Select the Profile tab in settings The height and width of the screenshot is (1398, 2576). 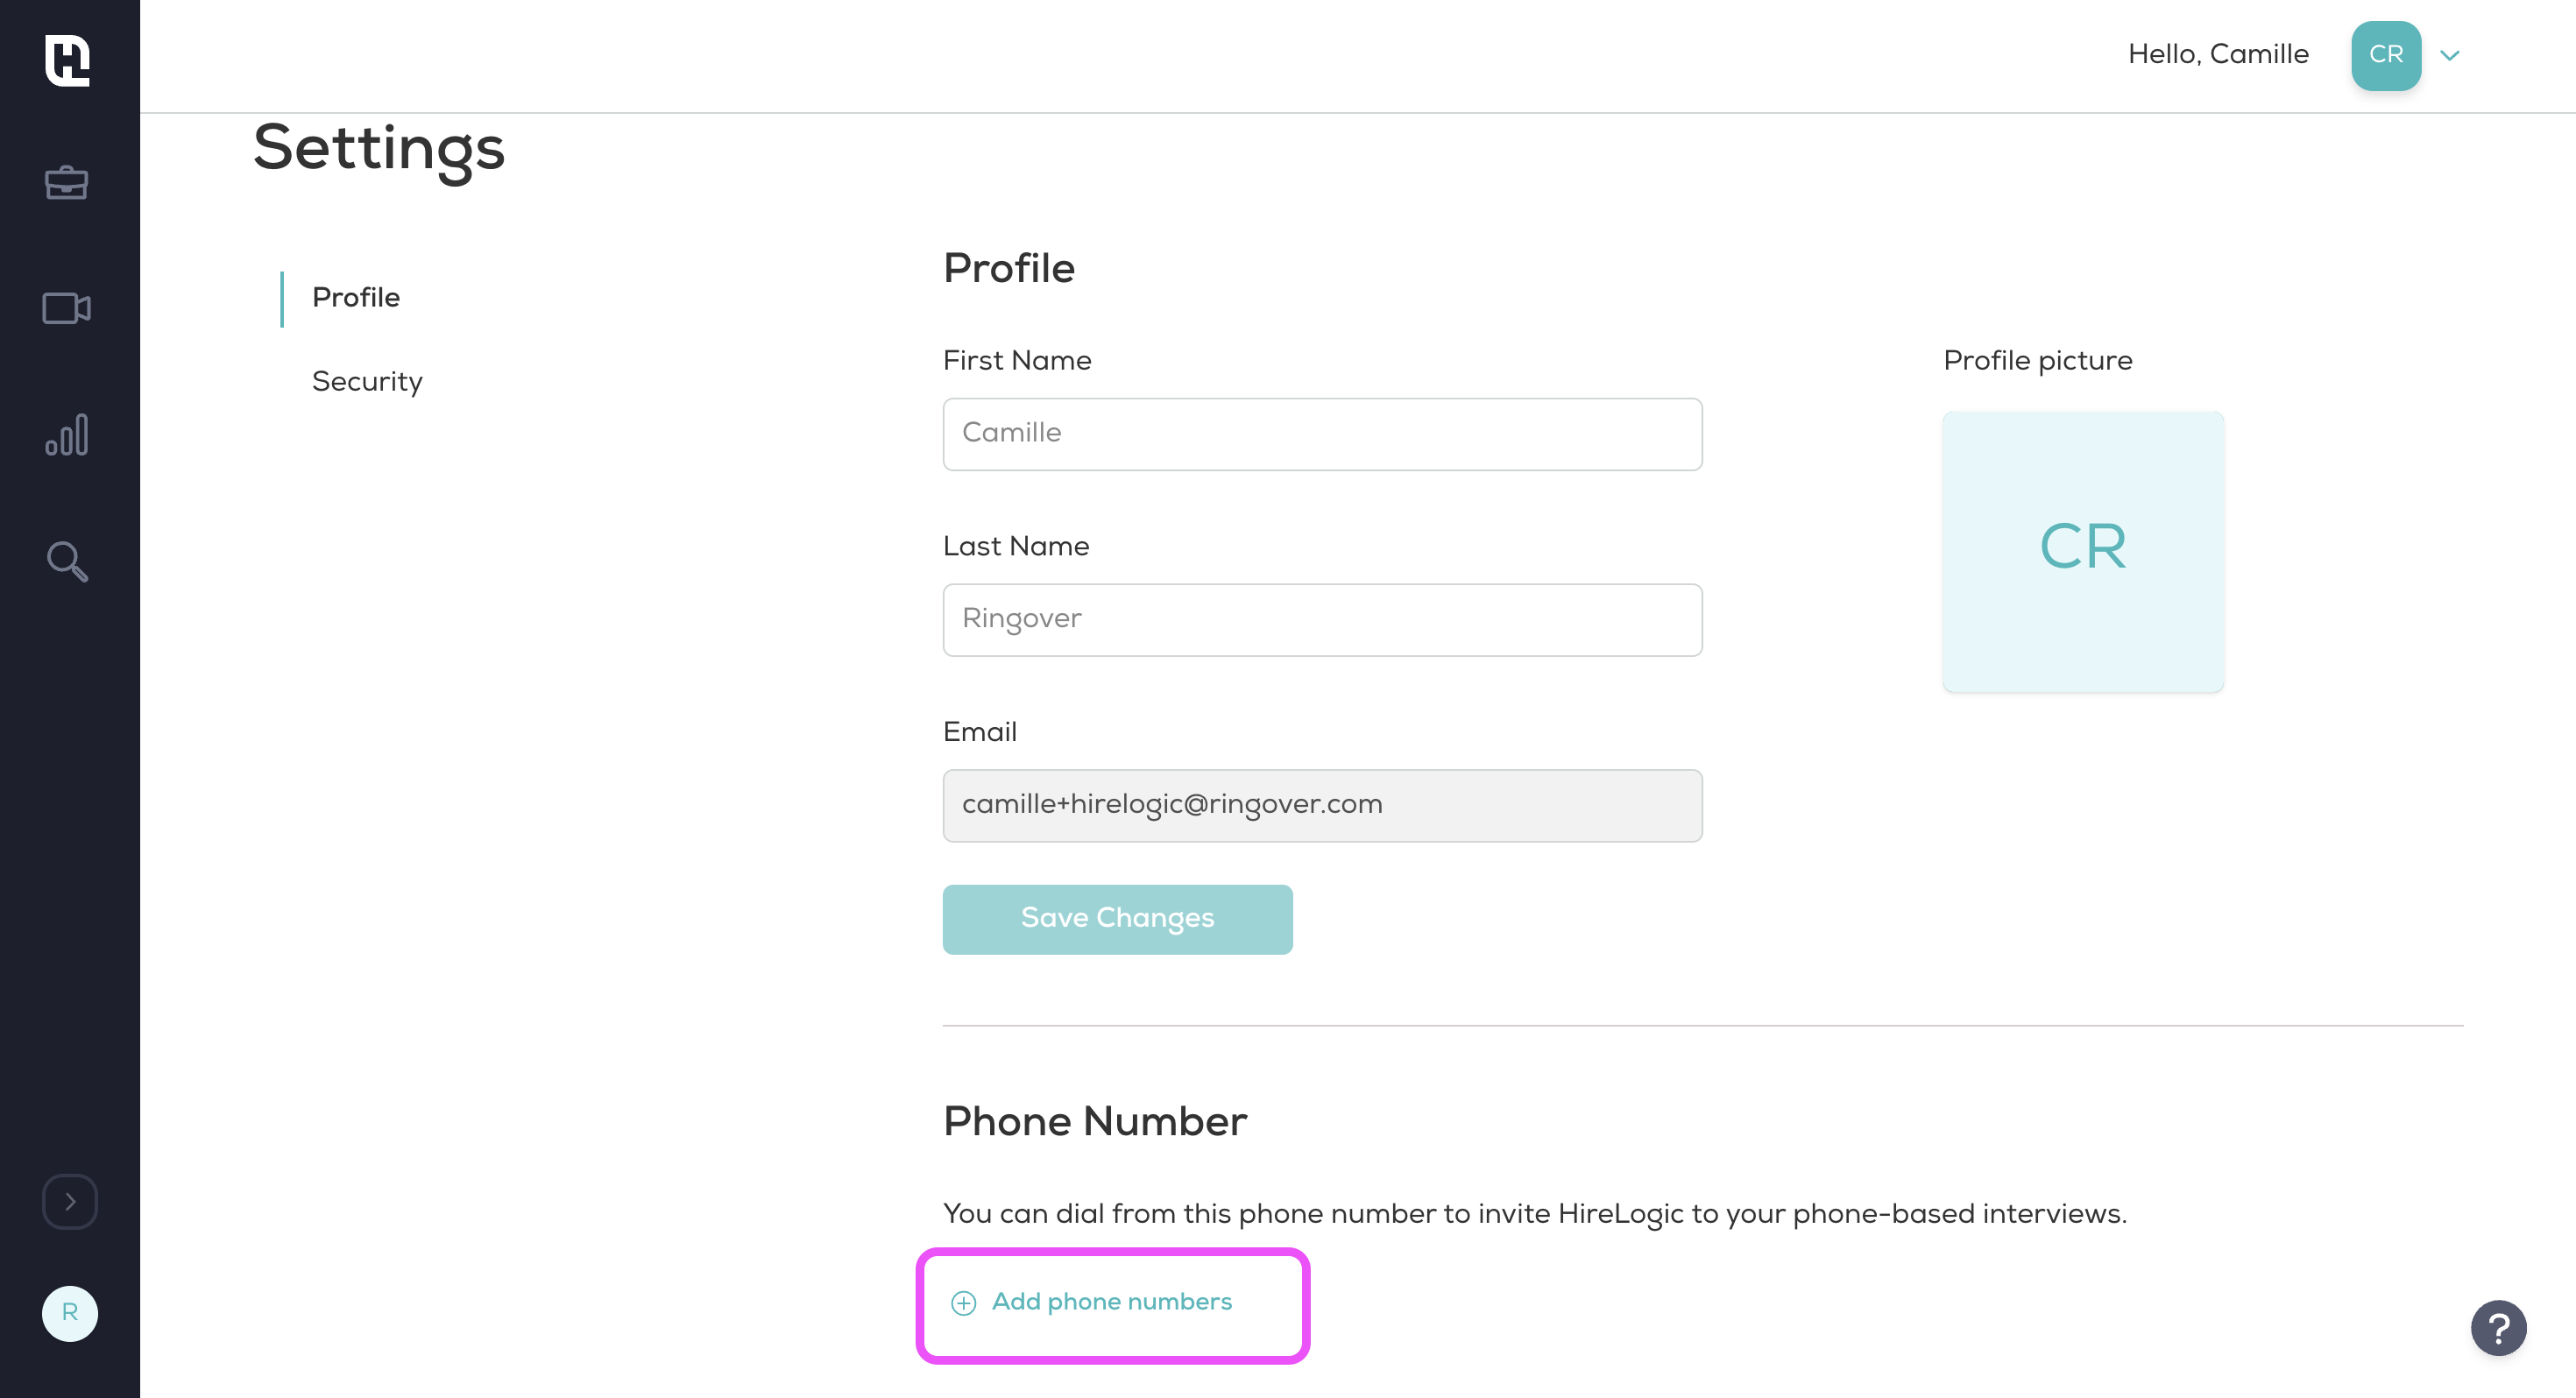tap(355, 298)
